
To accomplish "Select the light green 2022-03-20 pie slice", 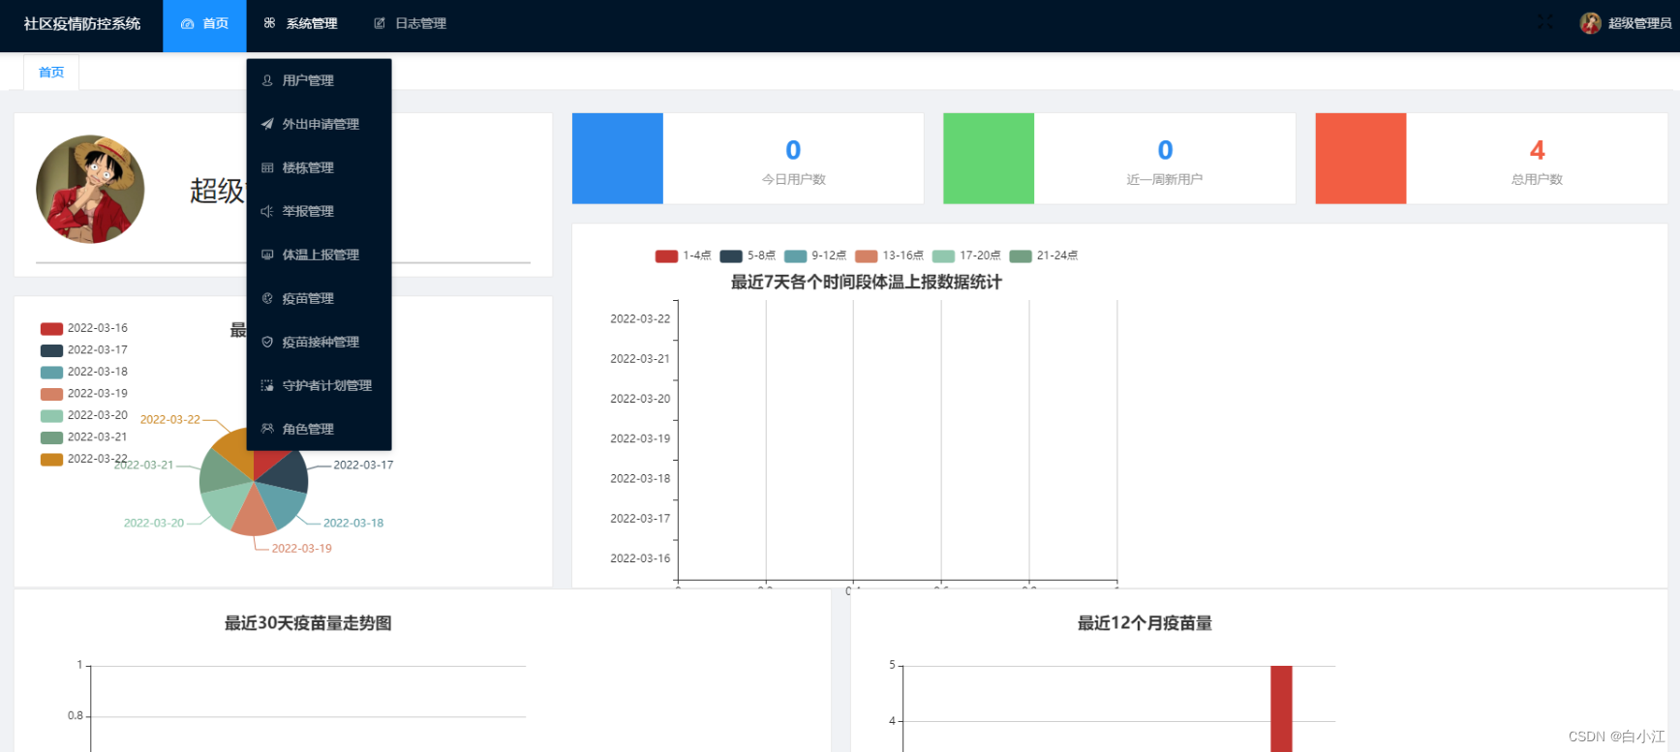I will (x=227, y=503).
